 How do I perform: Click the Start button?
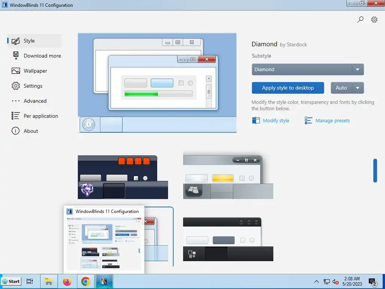[x=11, y=281]
